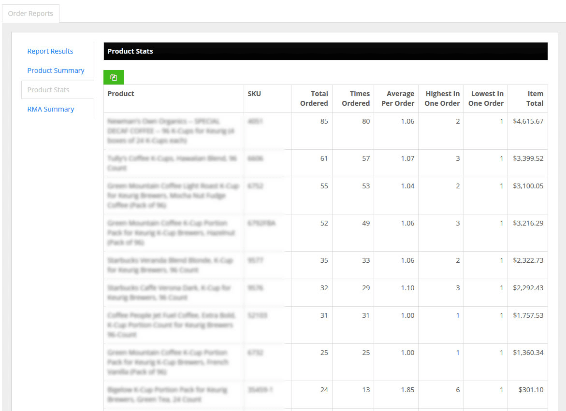Select the Product Stats sidebar tab
The height and width of the screenshot is (411, 566).
48,90
